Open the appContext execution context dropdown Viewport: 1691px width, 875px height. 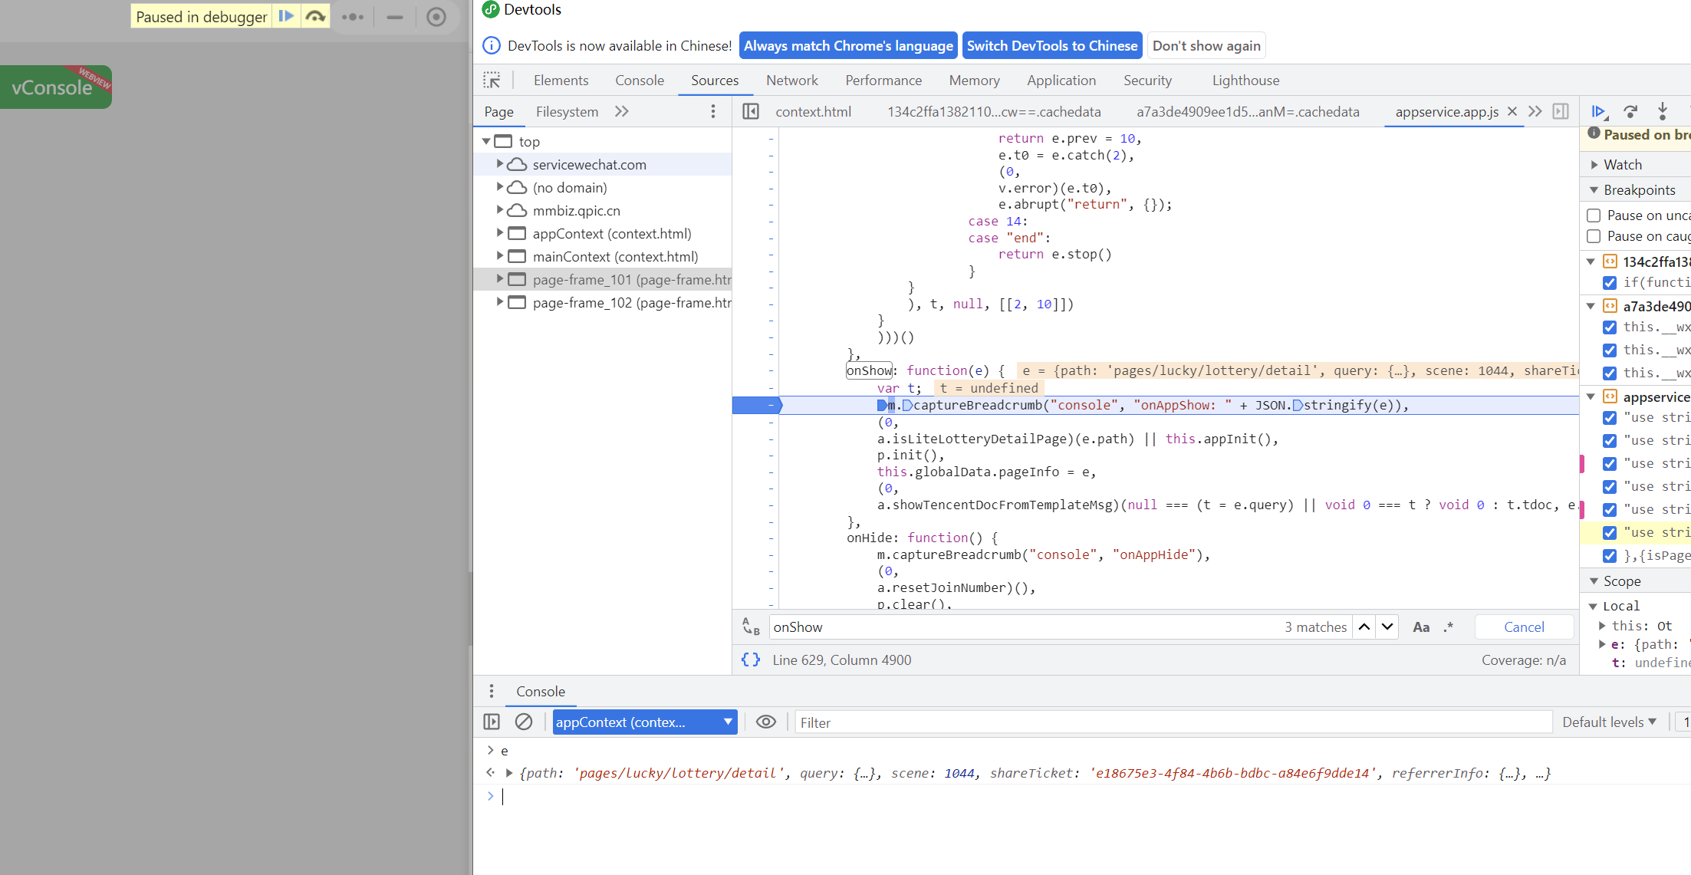(x=644, y=722)
